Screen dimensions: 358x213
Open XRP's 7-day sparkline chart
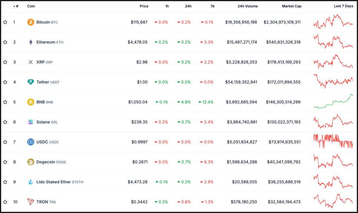tap(333, 61)
